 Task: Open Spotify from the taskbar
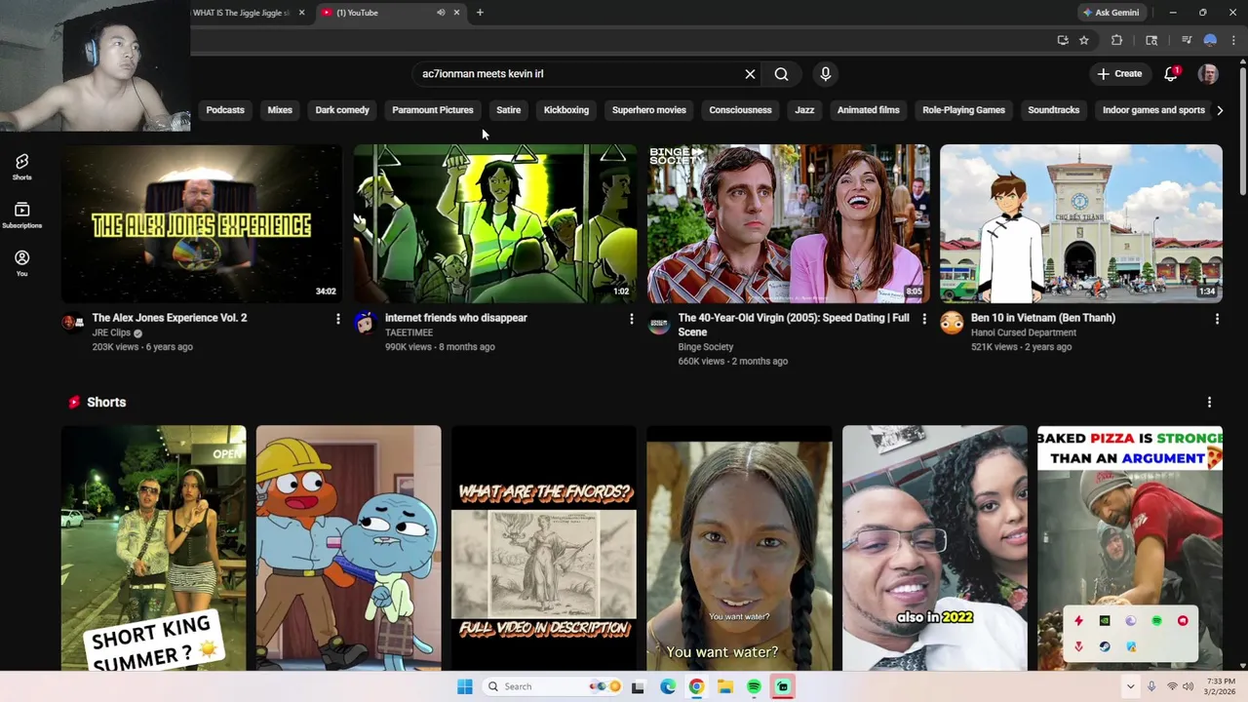[754, 686]
